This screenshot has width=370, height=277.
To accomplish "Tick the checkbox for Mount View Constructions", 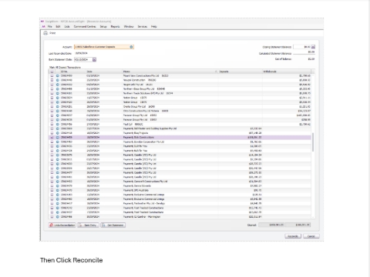I will click(x=52, y=76).
